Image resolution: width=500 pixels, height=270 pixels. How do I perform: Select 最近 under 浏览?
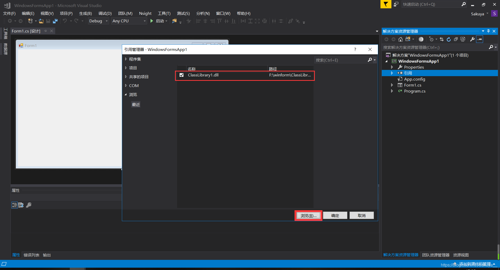tap(136, 104)
